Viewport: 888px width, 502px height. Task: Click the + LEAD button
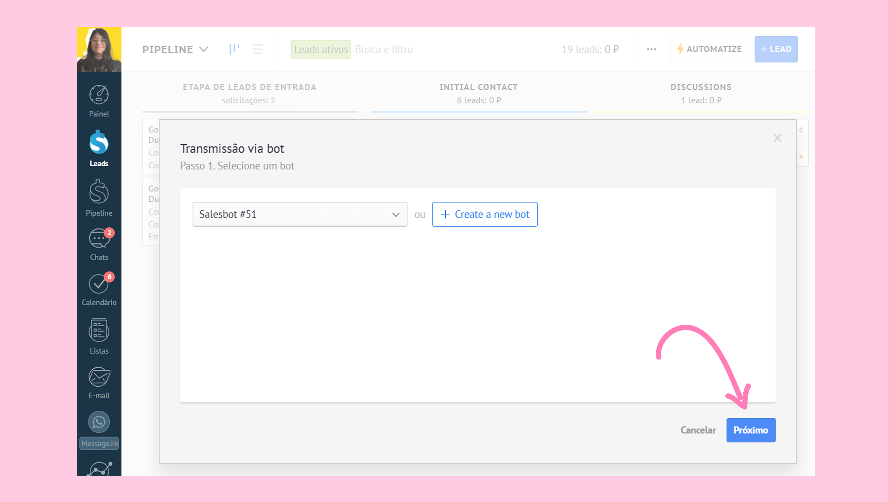[x=776, y=49]
